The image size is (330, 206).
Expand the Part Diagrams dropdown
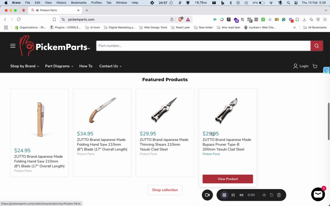(59, 66)
